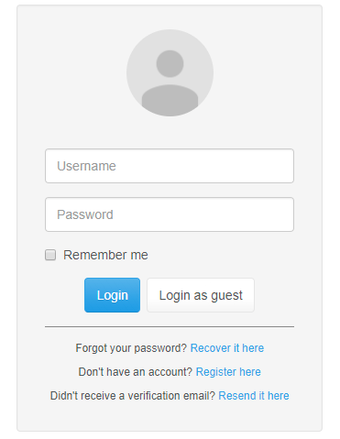Open the Register here link
This screenshot has width=340, height=439.
pyautogui.click(x=228, y=372)
